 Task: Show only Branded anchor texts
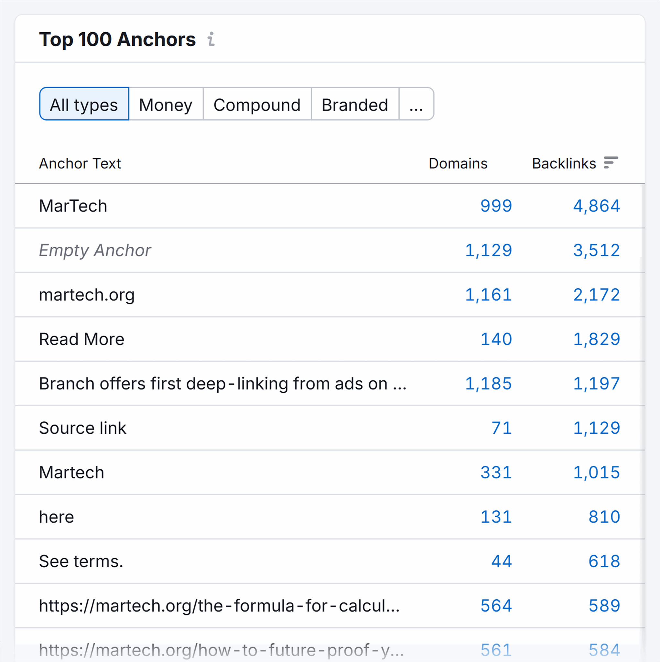pos(354,105)
